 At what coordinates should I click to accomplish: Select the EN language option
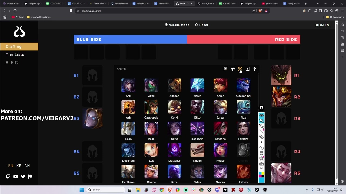tap(11, 166)
